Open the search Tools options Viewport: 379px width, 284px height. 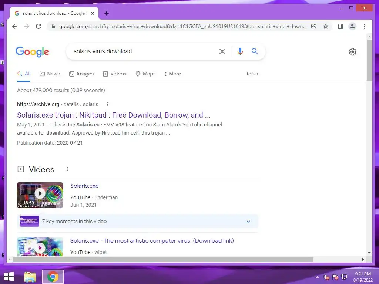point(252,74)
